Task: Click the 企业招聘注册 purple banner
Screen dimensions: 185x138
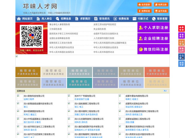Action: point(153,38)
